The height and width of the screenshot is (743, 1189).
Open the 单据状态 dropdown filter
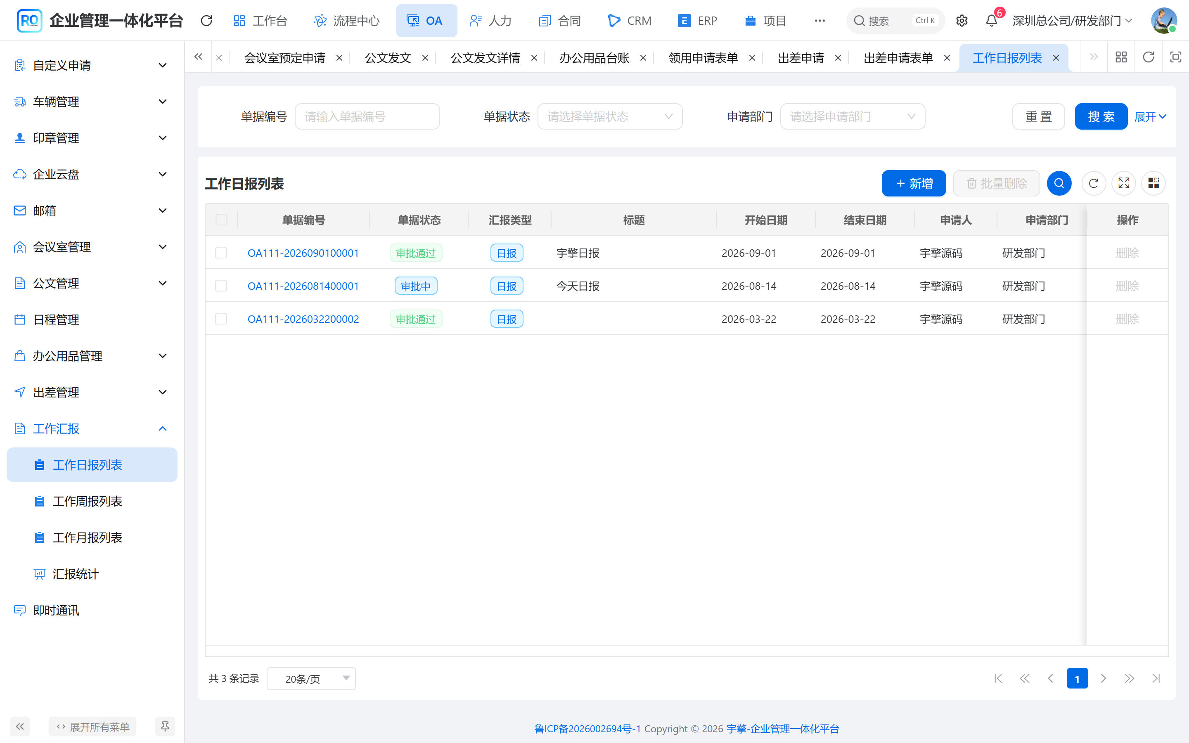(610, 116)
